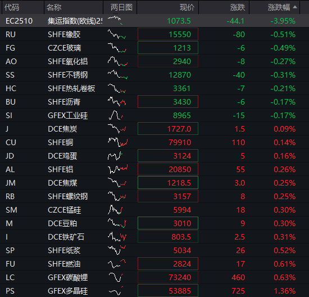The image size is (309, 297).
Task: Click the 8965 price value
Action: coord(182,115)
